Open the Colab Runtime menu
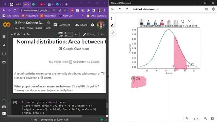The height and width of the screenshot is (122, 217). (x=47, y=28)
